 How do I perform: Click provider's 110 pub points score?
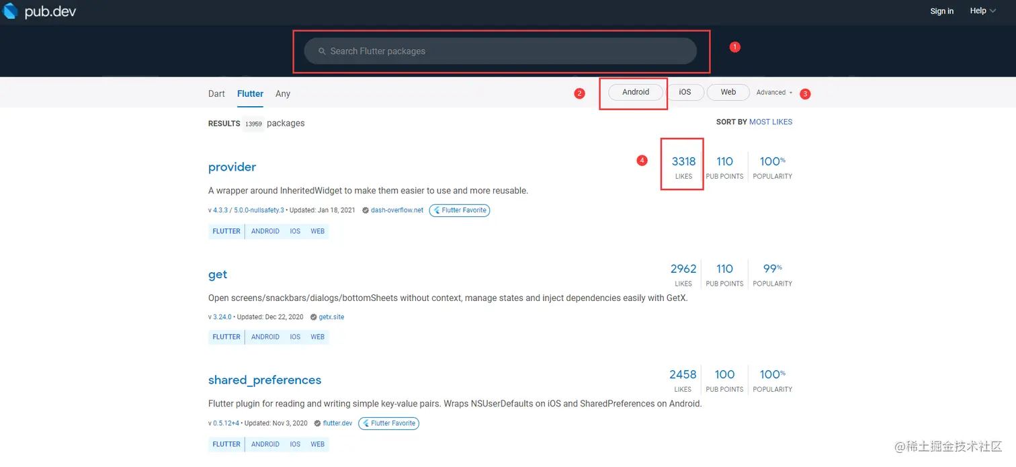[x=724, y=166]
